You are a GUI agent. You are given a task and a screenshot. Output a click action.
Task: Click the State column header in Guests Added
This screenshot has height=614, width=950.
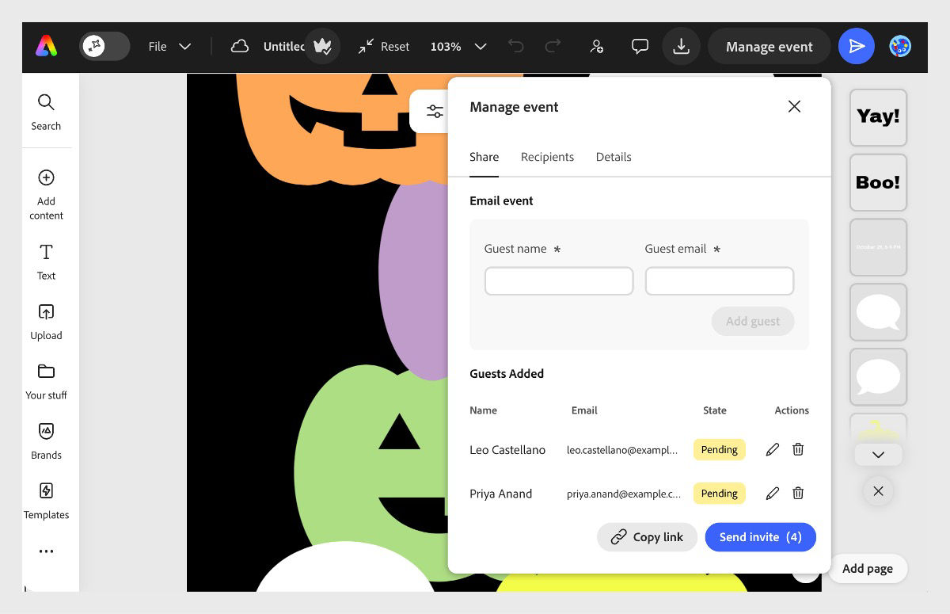click(x=714, y=410)
